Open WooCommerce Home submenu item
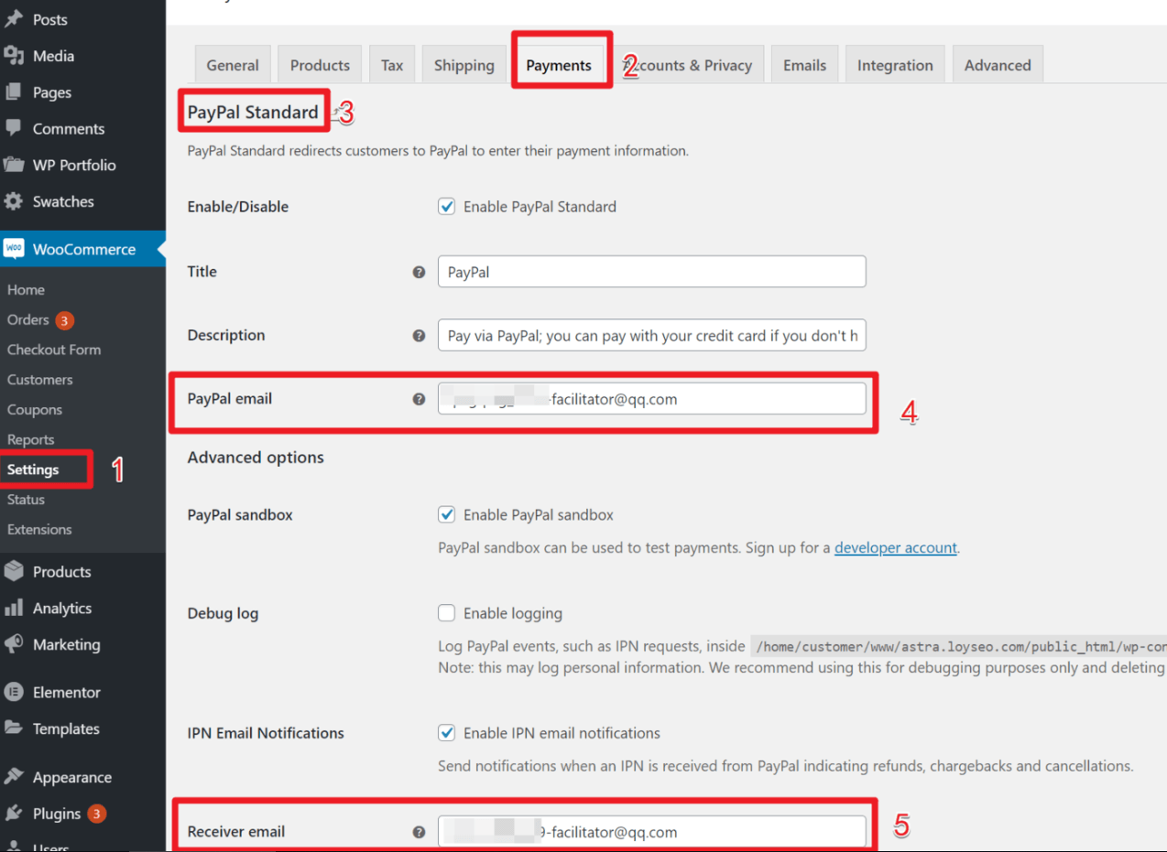This screenshot has height=852, width=1167. coord(26,290)
